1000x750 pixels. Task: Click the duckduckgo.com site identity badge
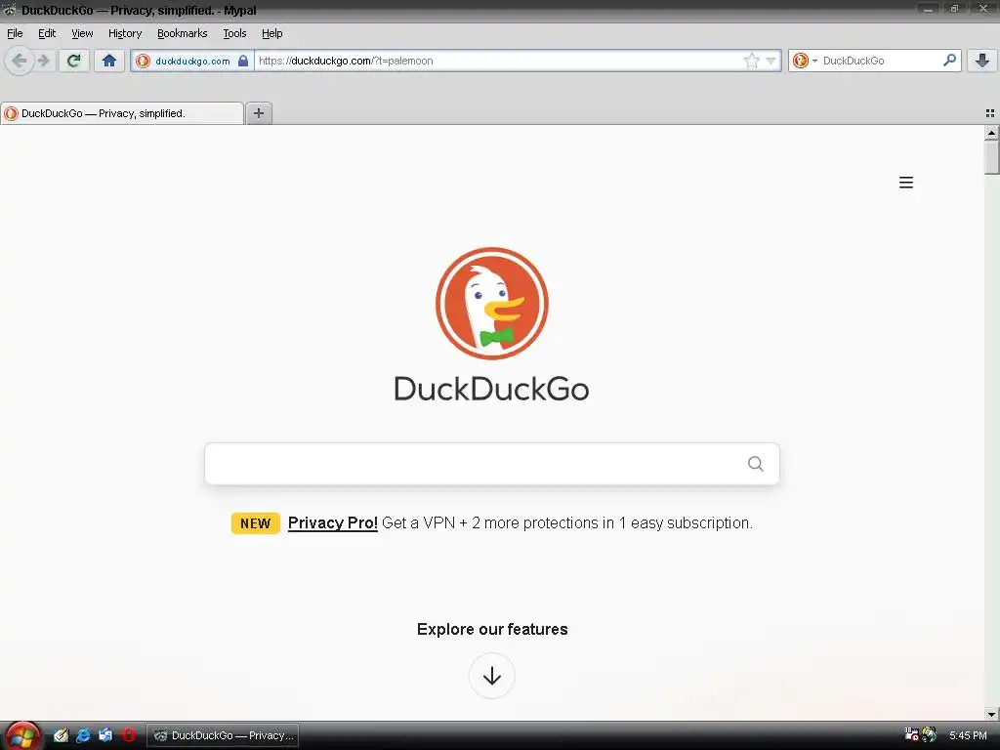click(192, 61)
